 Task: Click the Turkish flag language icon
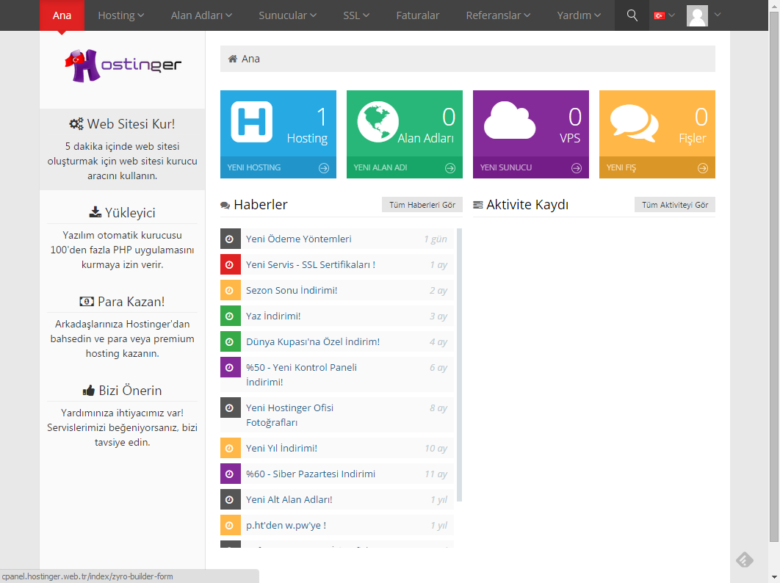tap(659, 16)
